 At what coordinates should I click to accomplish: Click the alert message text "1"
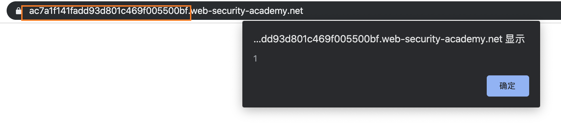tap(255, 59)
